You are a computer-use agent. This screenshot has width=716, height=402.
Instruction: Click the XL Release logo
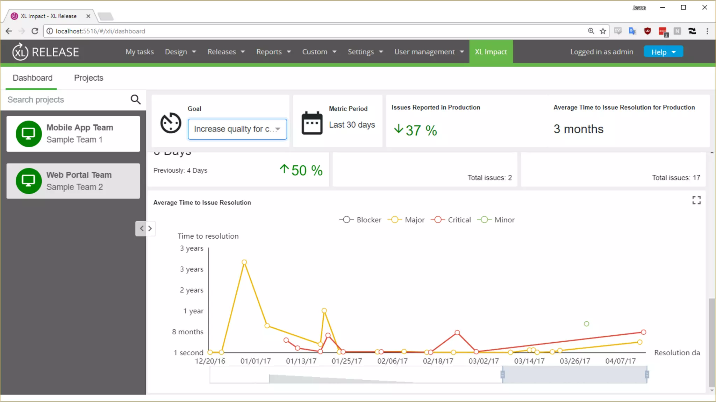45,52
